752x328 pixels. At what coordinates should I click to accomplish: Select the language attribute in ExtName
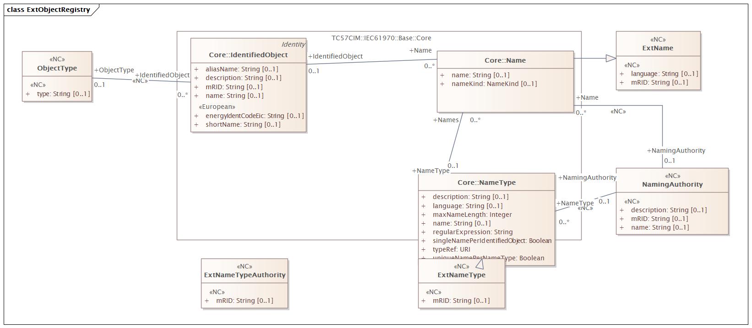[664, 74]
